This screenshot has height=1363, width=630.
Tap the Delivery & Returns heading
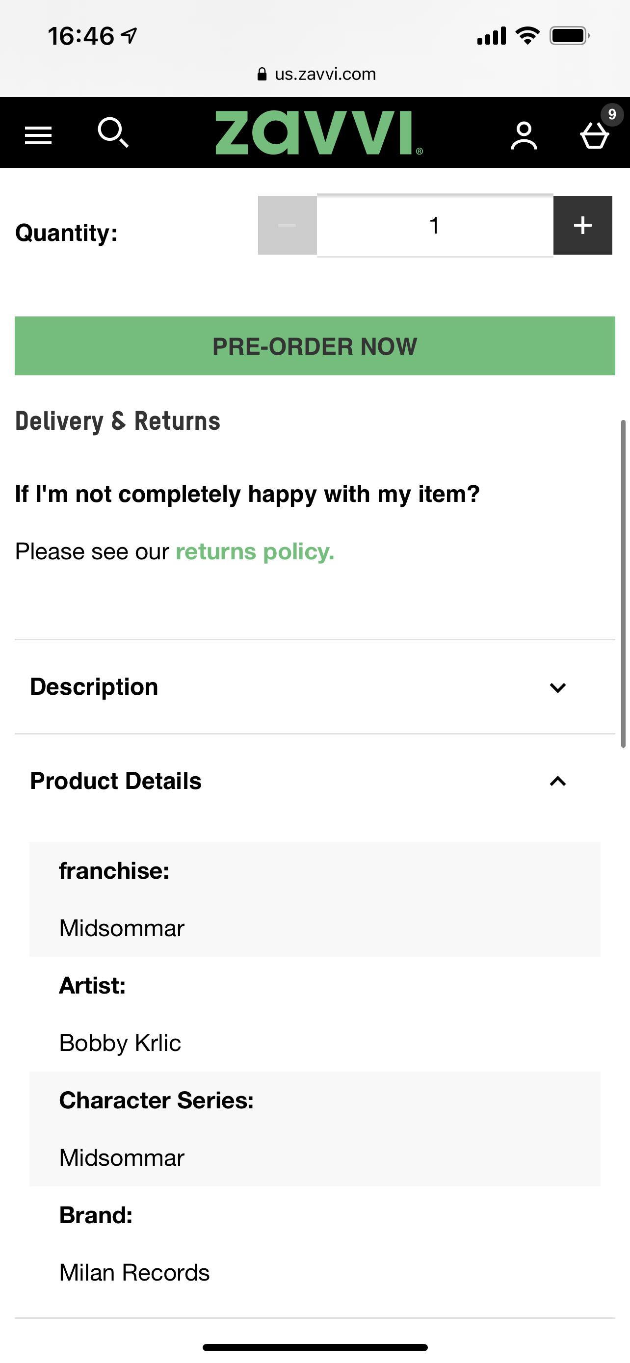click(x=117, y=421)
